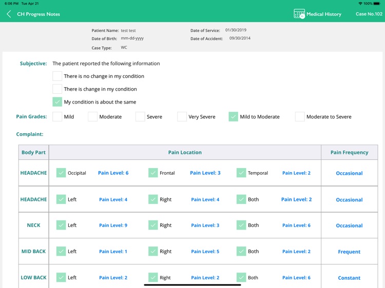Screen dimensions: 385x288
Task: Tap the Pain Level 5 for Mid Back Right
Action: pyautogui.click(x=205, y=252)
